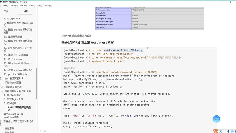Select outline item 3、访问验证
This screenshot has width=236, height=133.
(10, 103)
